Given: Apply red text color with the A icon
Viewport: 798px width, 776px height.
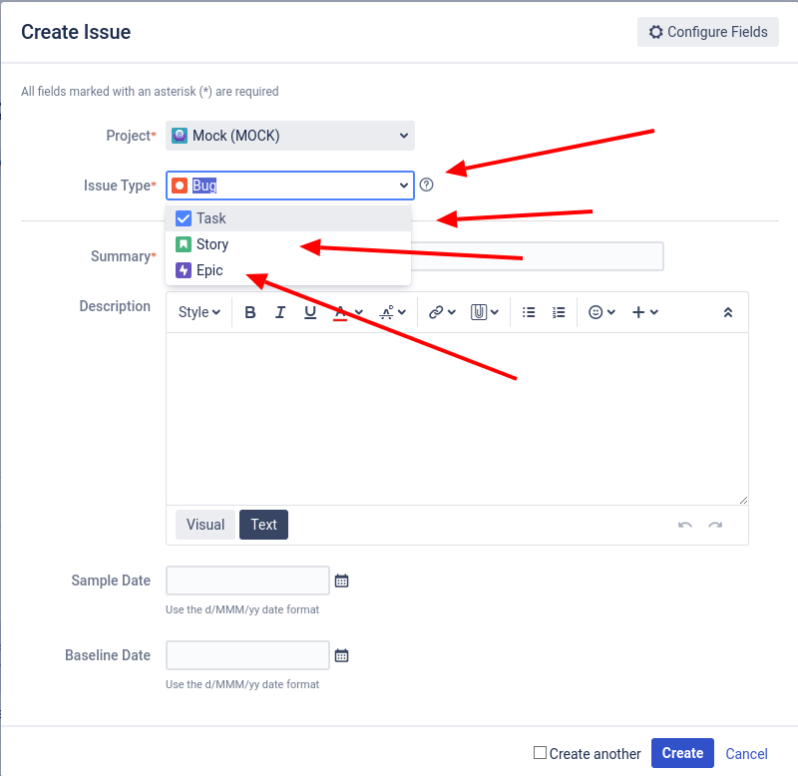Looking at the screenshot, I should [340, 312].
